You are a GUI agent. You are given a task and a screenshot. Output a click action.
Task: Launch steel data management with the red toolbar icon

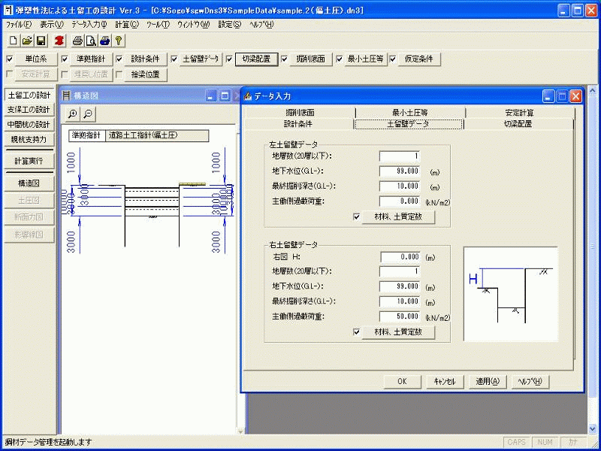(59, 43)
